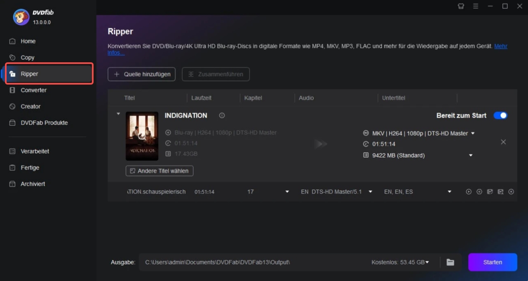Remove the title row with circled X
Viewport: 528px width, 281px height.
(511, 192)
